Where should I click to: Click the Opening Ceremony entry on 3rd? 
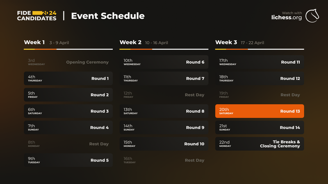[x=68, y=62]
